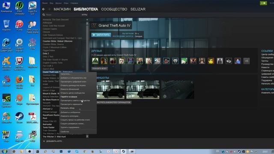Open the Avast Free Antivirus shortcut
The height and width of the screenshot is (154, 274).
pyautogui.click(x=6, y=64)
